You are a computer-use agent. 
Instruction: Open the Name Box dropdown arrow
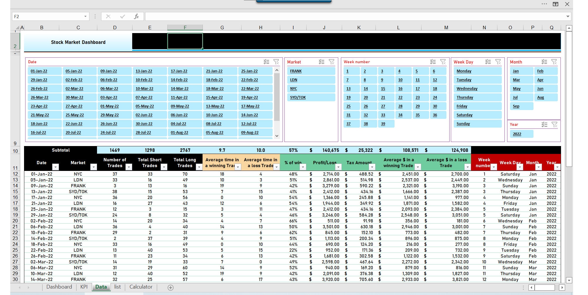85,16
